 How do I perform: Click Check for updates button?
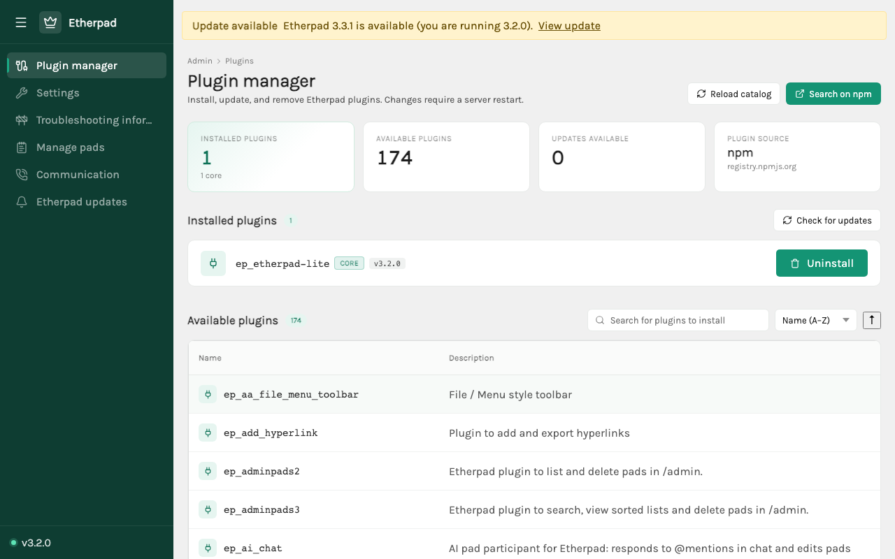[x=827, y=220]
